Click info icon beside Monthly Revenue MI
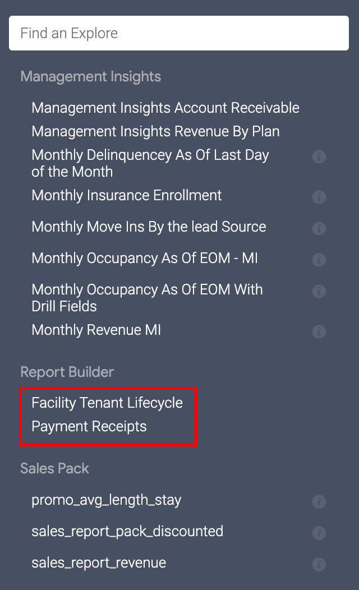 [x=319, y=331]
